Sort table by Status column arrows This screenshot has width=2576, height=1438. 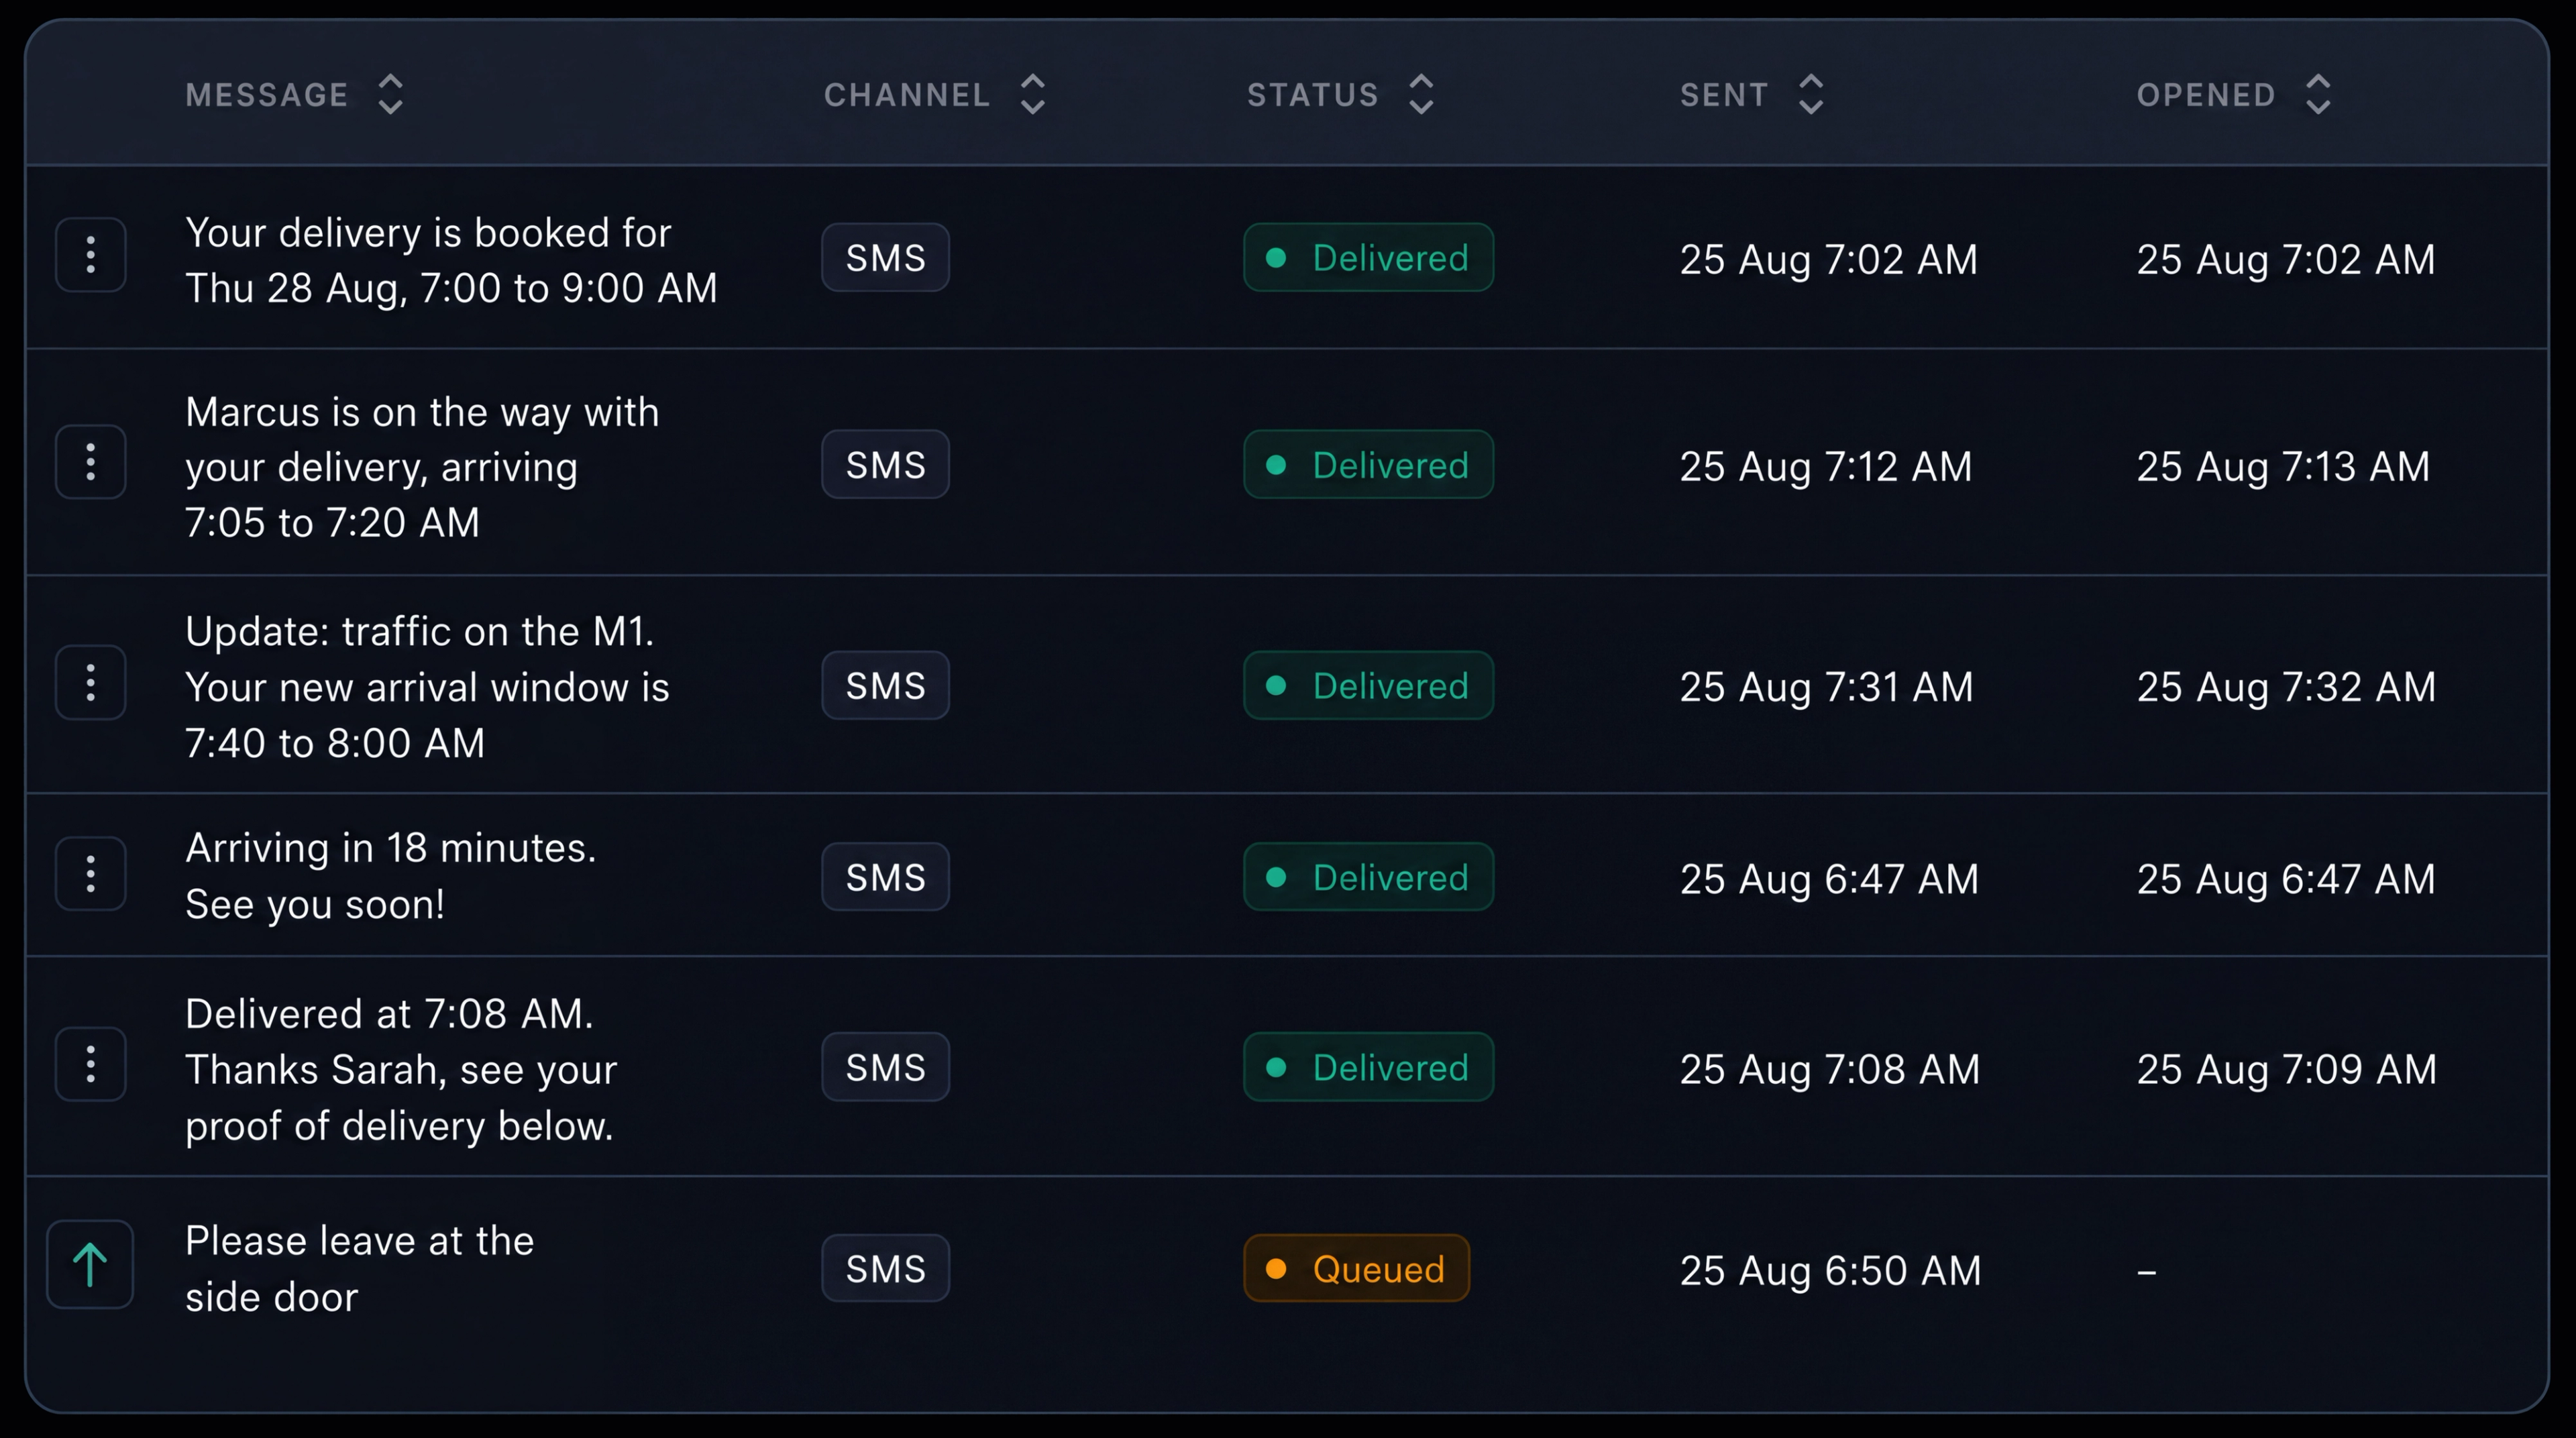[x=1421, y=95]
